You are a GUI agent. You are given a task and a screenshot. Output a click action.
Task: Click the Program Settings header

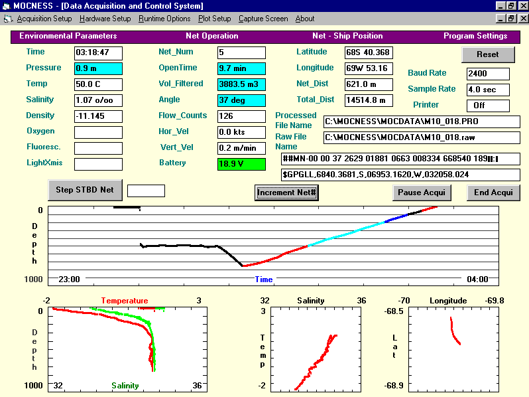point(475,36)
